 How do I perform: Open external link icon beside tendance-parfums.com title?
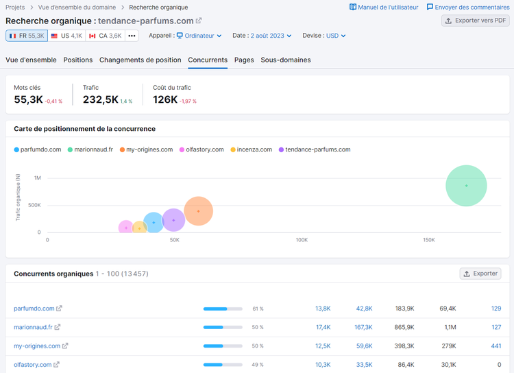click(199, 21)
